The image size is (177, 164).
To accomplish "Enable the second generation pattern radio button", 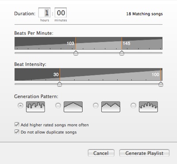I will (x=58, y=105).
